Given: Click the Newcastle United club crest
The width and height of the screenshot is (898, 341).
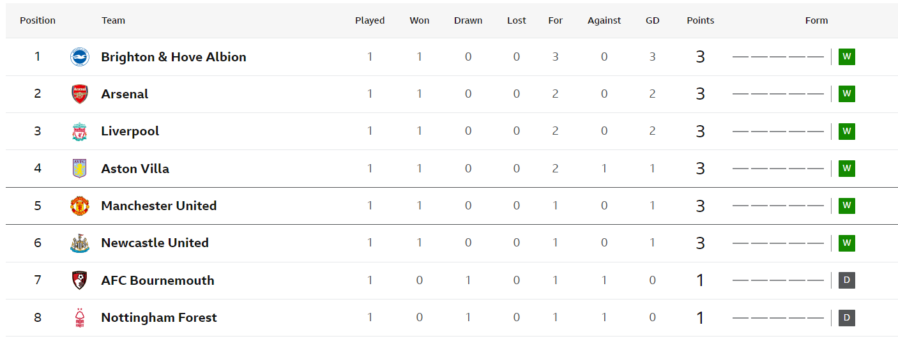Looking at the screenshot, I should point(79,243).
